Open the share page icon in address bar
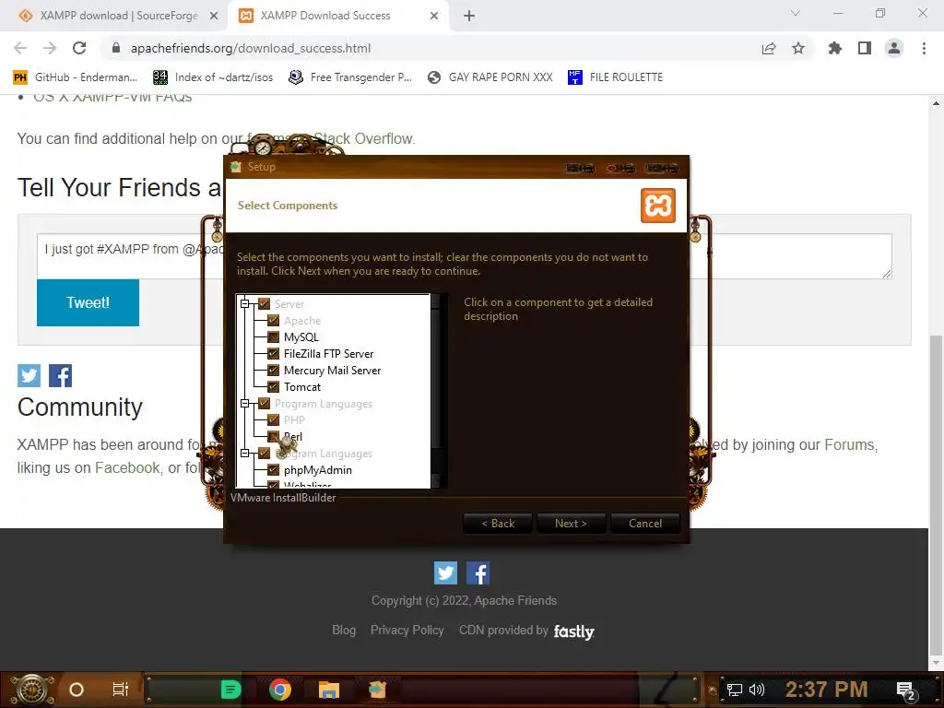Screen dimensions: 944x708 pyautogui.click(x=769, y=48)
